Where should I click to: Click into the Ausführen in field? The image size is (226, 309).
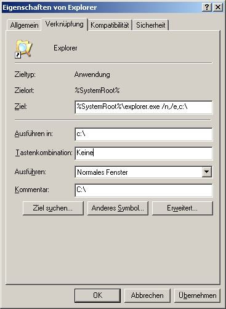click(x=143, y=134)
